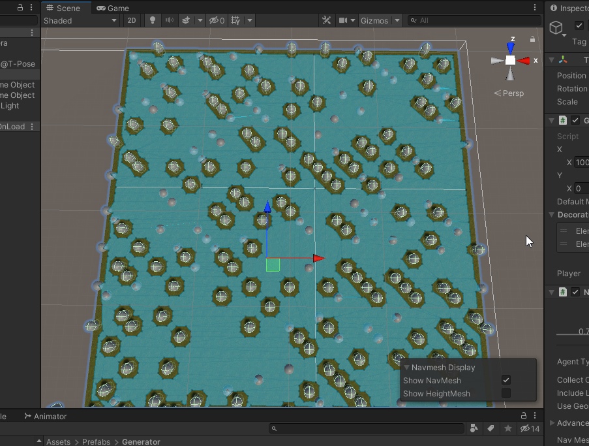Click the Hierarchy panel lock icon
589x446 pixels.
[20, 8]
